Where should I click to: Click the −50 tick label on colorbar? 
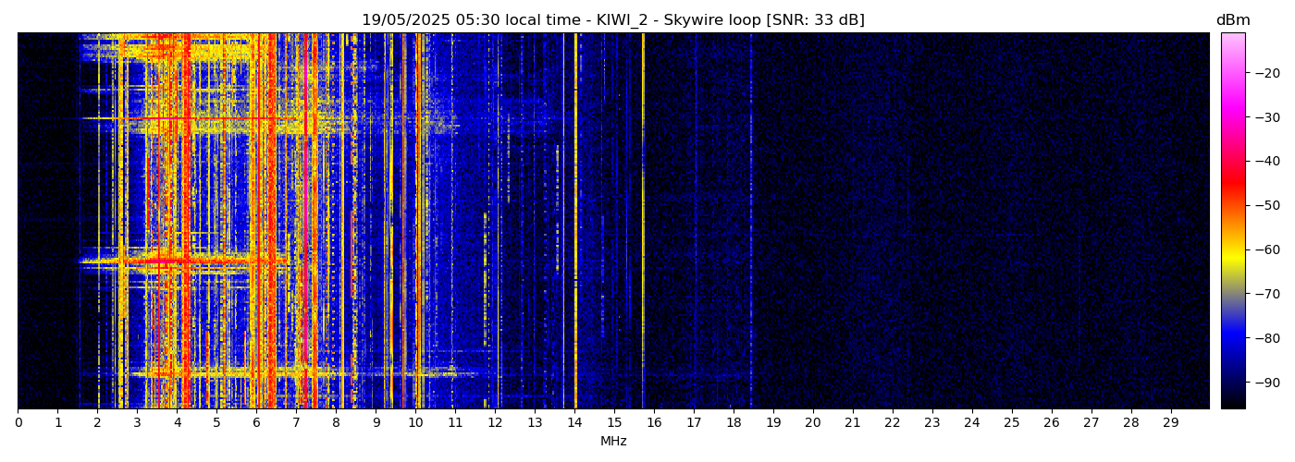(x=1265, y=205)
